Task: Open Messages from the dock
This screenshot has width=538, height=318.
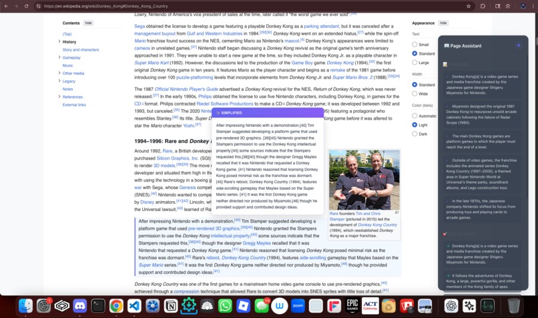Action: [x=262, y=305]
